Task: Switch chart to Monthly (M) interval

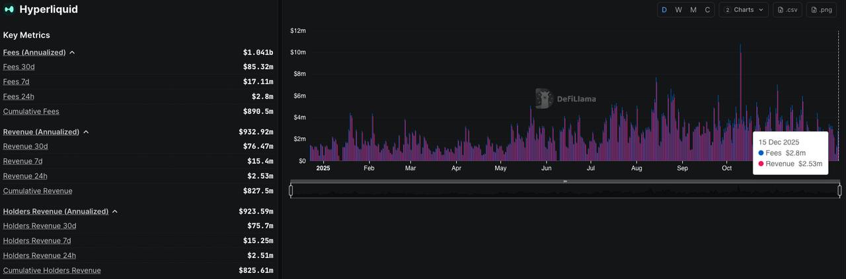Action: coord(693,10)
